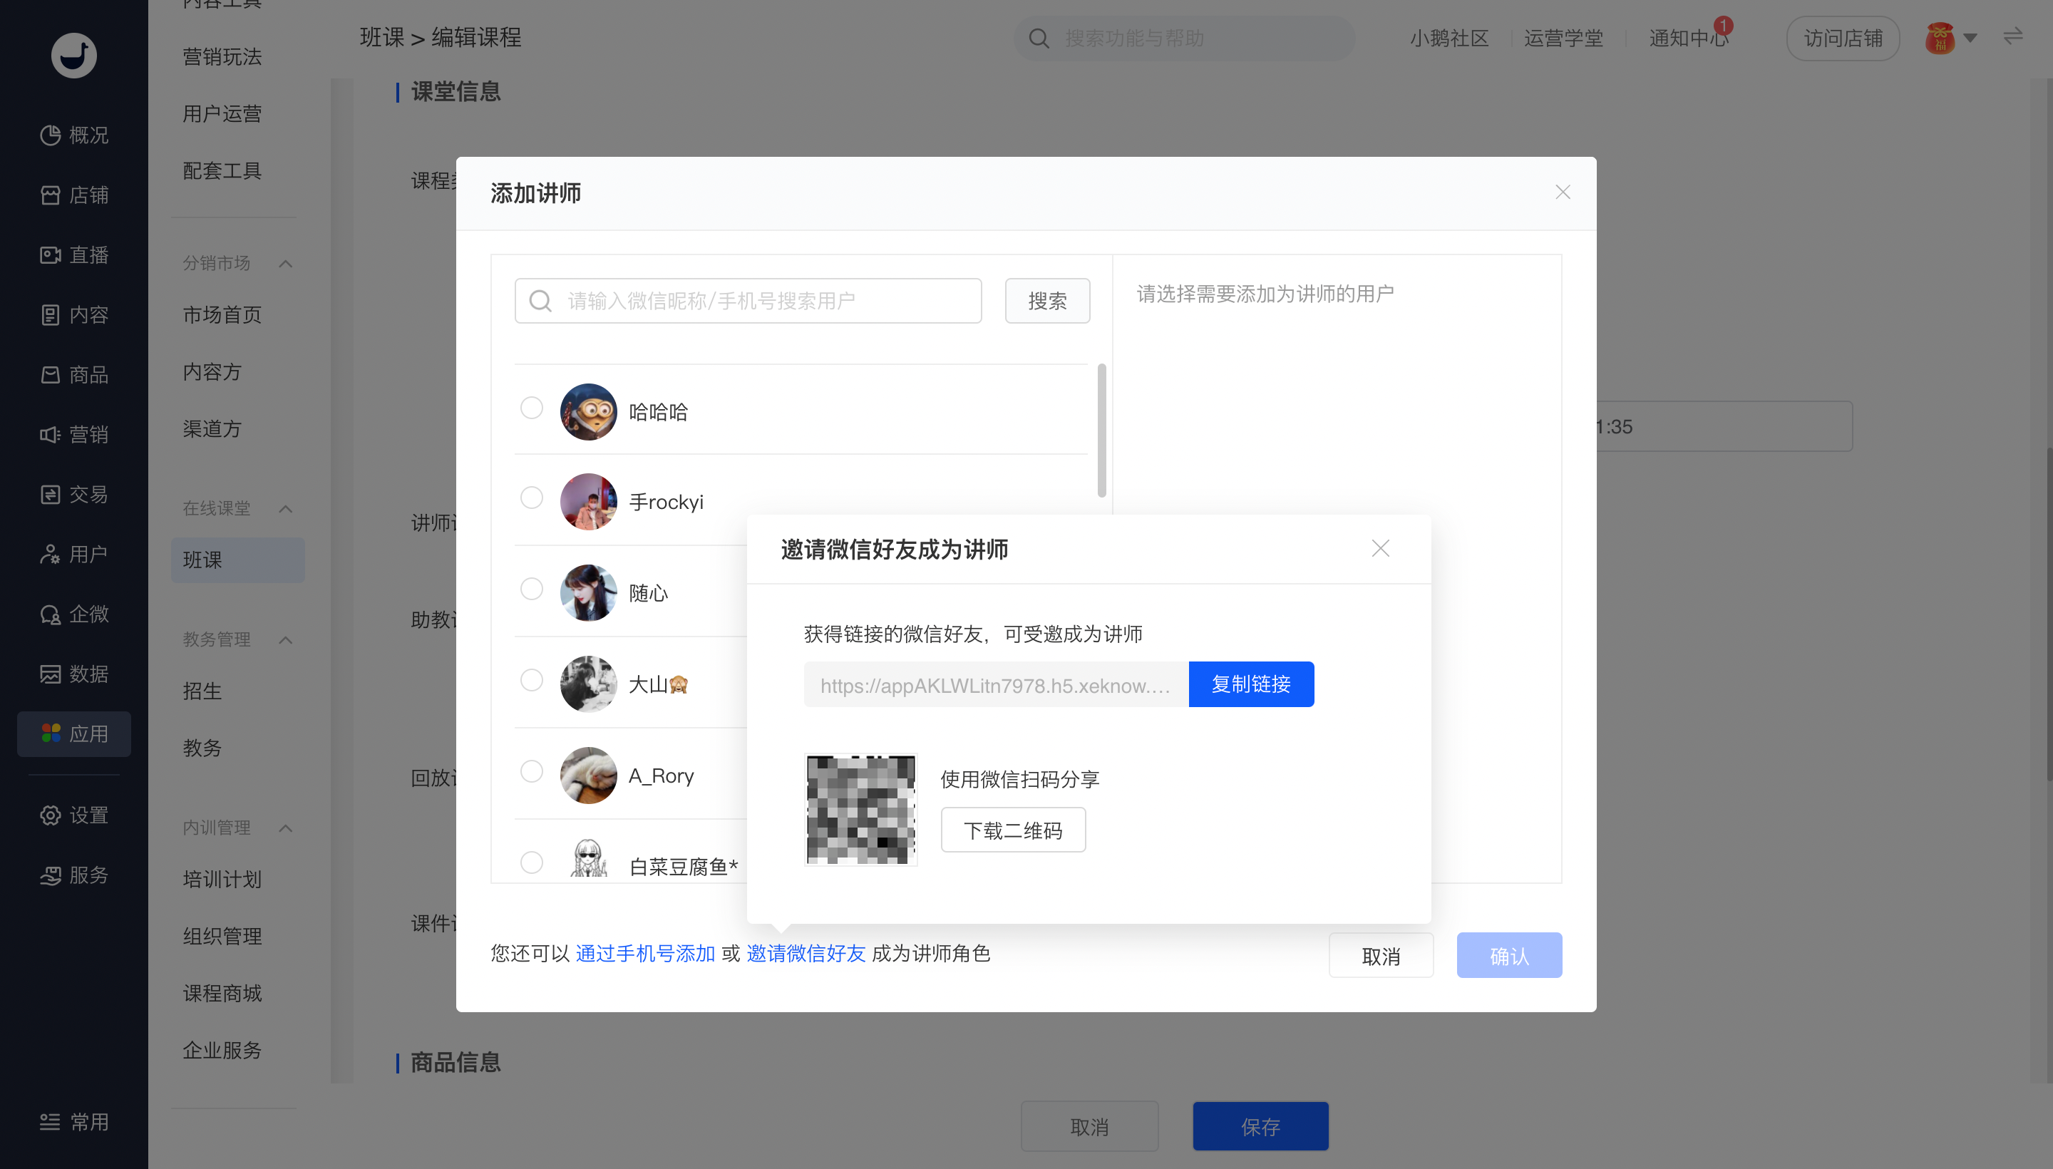Click the 复制链接 button
This screenshot has height=1169, width=2053.
pos(1251,684)
